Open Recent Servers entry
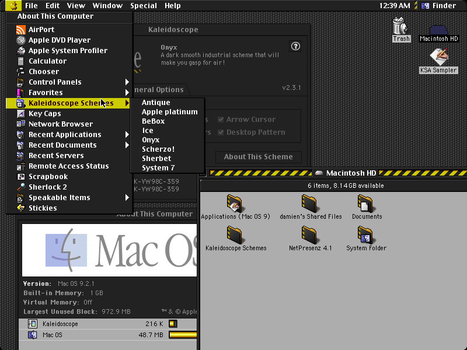The image size is (467, 350). click(69, 155)
